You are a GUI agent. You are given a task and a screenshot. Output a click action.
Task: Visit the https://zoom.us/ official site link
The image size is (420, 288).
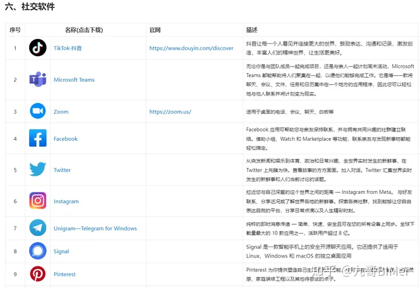(x=170, y=112)
